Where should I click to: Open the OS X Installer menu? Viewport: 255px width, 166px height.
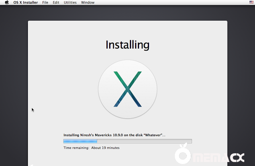pyautogui.click(x=25, y=2)
